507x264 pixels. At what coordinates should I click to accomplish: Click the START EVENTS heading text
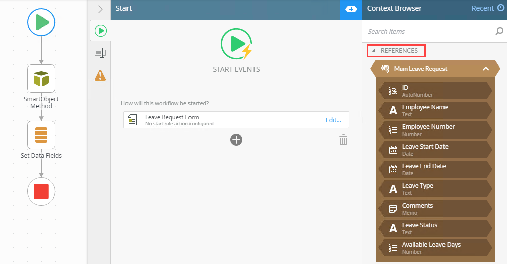[236, 69]
